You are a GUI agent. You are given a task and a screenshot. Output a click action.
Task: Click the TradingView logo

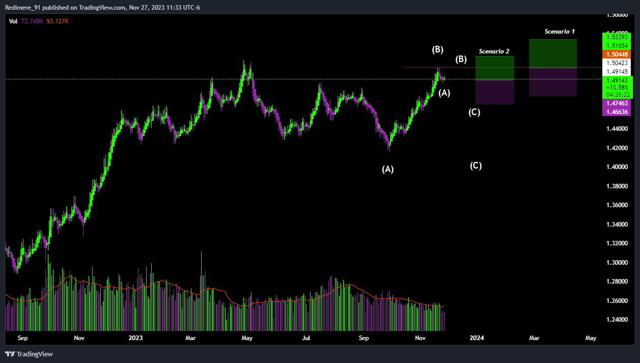pyautogui.click(x=29, y=354)
